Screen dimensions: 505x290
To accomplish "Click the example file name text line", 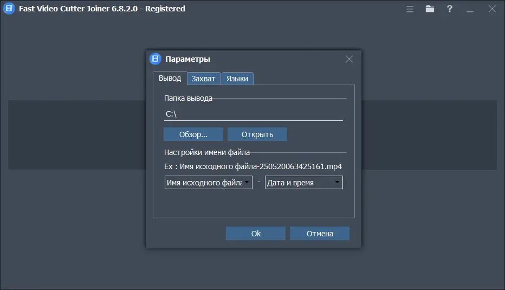I will pyautogui.click(x=253, y=166).
